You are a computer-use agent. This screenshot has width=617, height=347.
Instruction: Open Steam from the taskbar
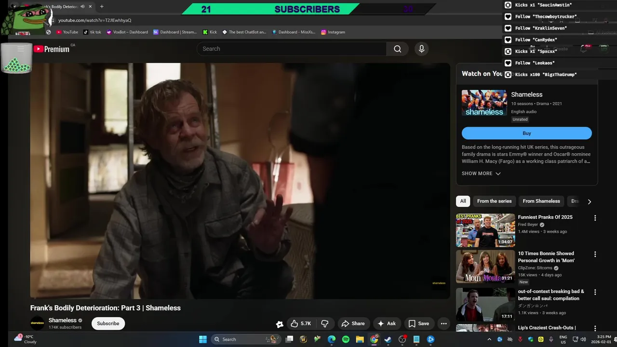[388, 339]
